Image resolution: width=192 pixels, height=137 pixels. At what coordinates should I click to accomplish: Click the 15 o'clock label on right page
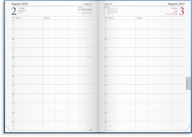105,85
